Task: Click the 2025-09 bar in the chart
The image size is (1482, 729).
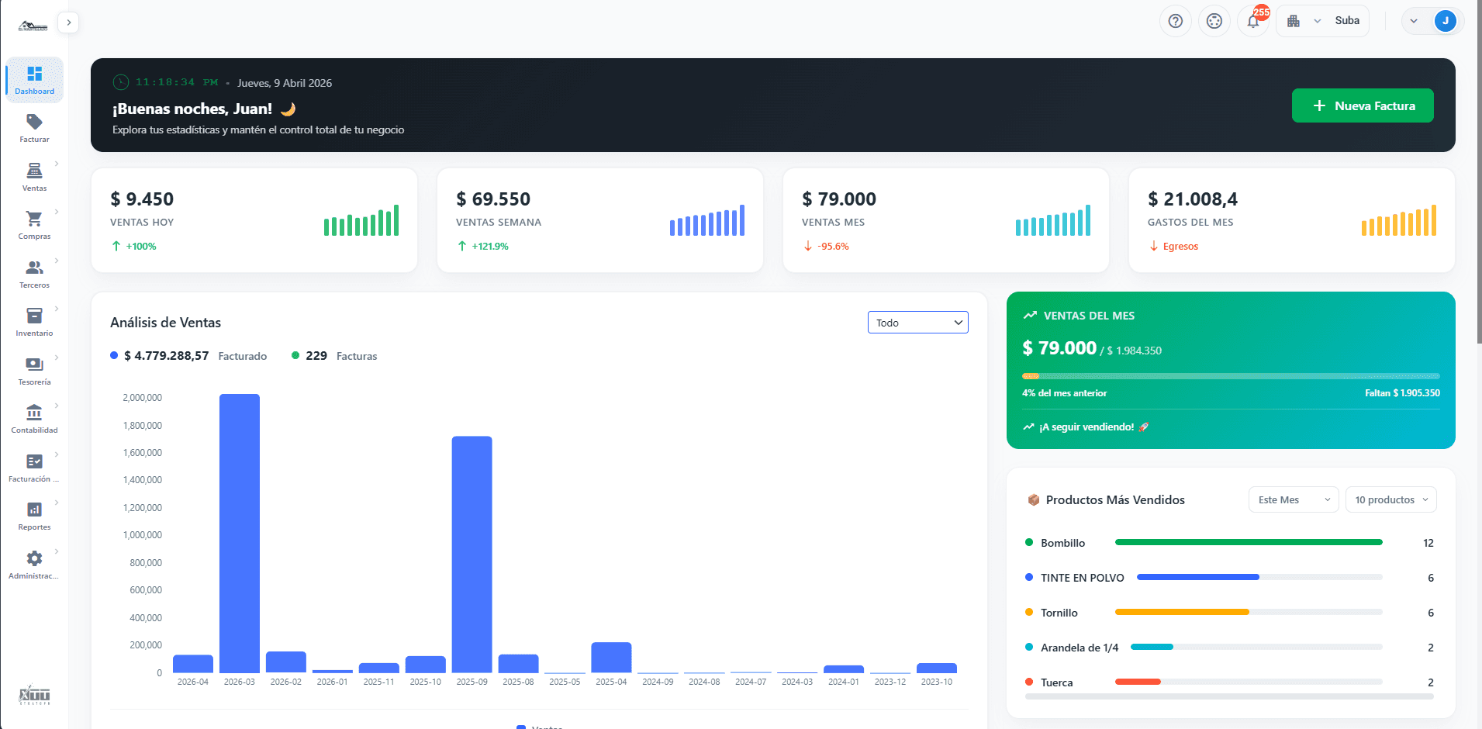Action: (x=472, y=555)
